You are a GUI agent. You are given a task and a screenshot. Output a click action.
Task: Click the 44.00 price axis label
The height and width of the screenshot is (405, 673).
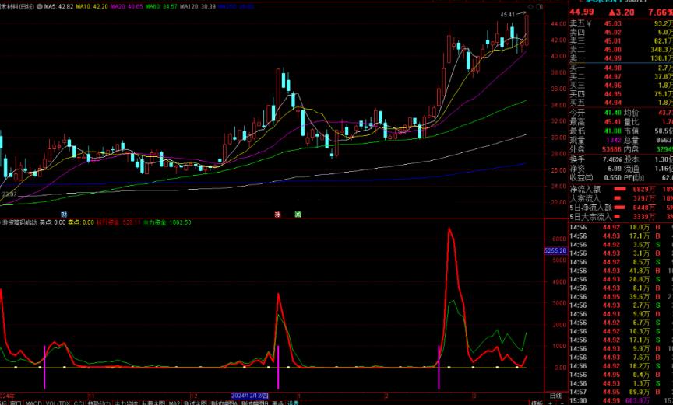pyautogui.click(x=558, y=23)
